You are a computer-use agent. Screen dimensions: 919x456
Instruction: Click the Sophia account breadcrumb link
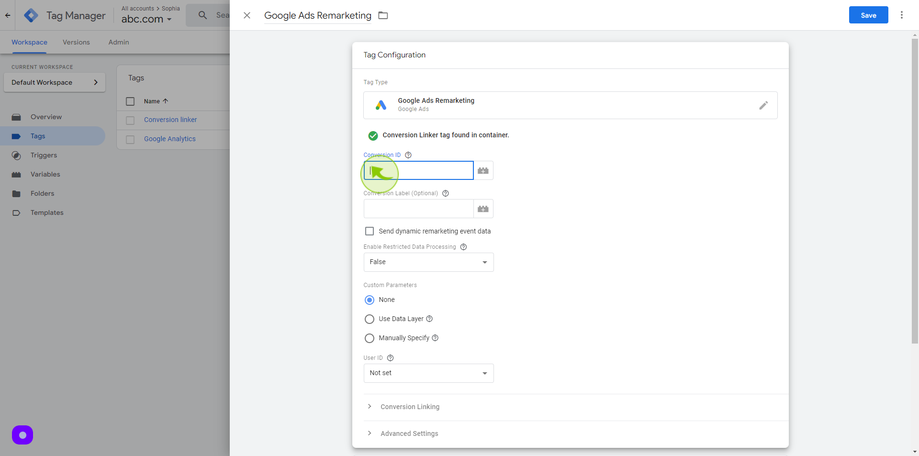pos(171,8)
